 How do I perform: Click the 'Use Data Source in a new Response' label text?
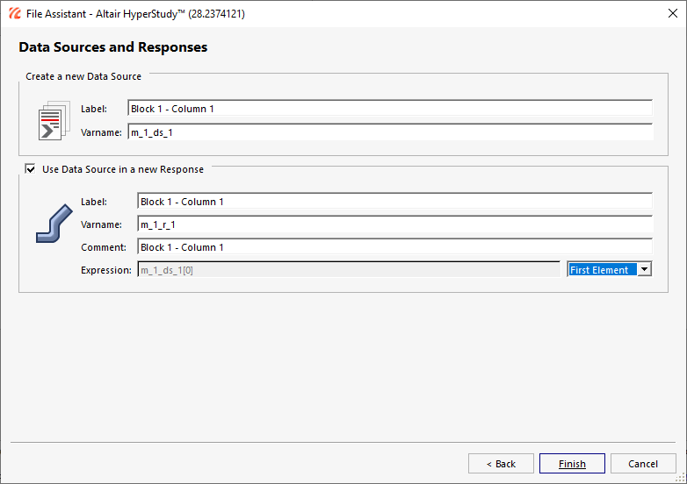(x=123, y=169)
